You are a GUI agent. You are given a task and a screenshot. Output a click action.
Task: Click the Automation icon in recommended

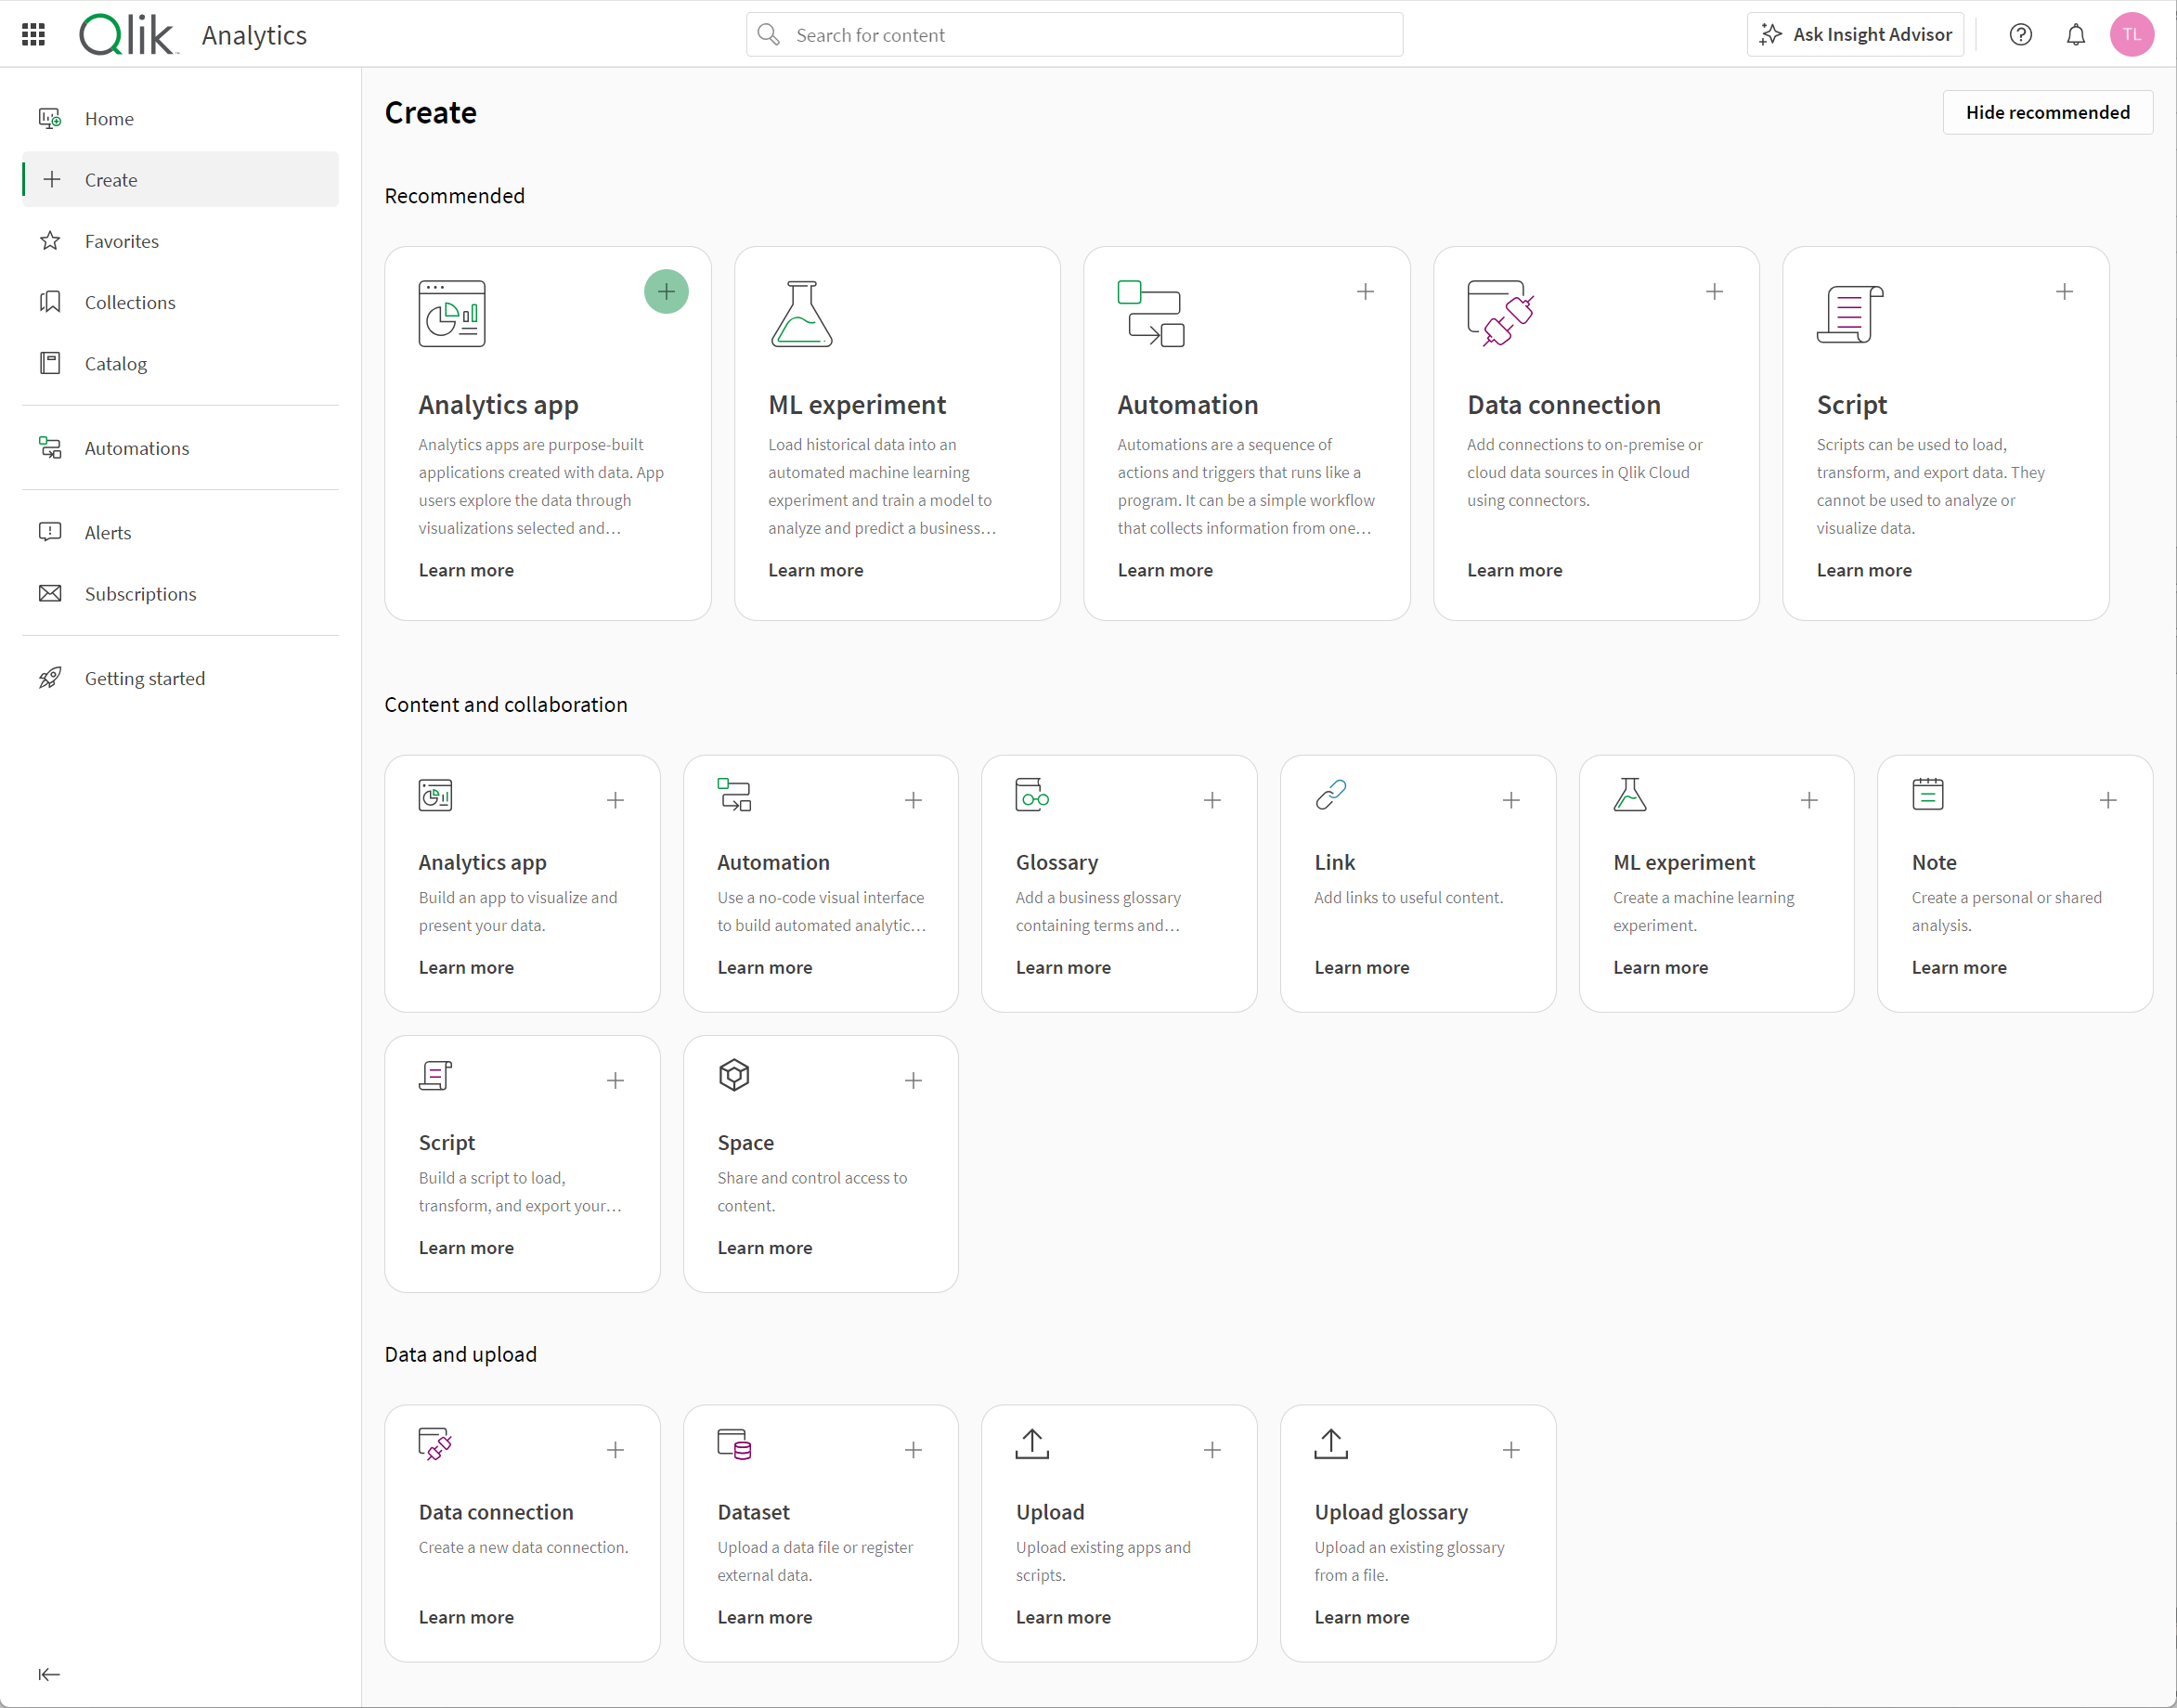[x=1150, y=315]
